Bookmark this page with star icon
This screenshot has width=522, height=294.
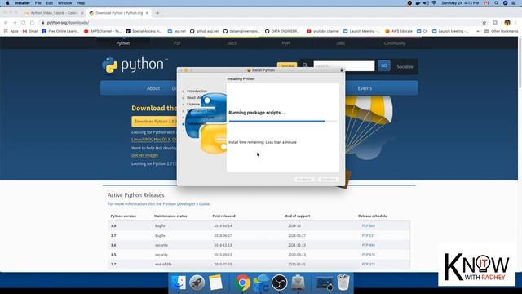click(484, 23)
